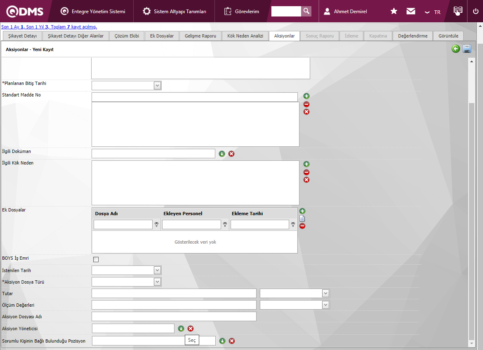This screenshot has height=350, width=483.
Task: Open the Ölçüm Değerleri unit dropdown
Action: [x=325, y=305]
